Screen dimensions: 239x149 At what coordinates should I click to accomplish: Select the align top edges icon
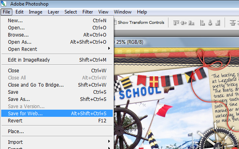coord(176,23)
